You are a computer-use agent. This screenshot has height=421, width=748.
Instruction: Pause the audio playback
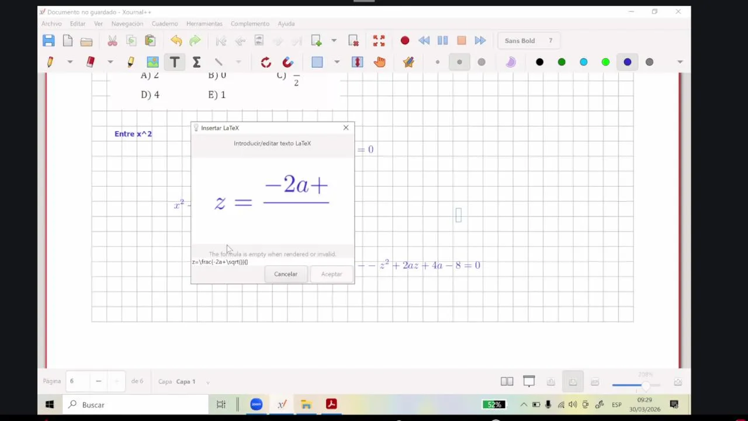[x=442, y=41]
